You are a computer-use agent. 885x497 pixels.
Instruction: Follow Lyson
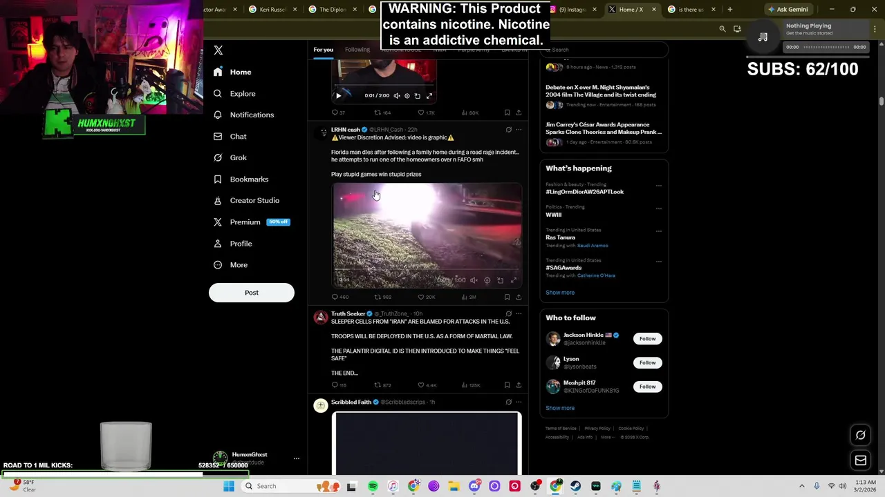pyautogui.click(x=647, y=362)
